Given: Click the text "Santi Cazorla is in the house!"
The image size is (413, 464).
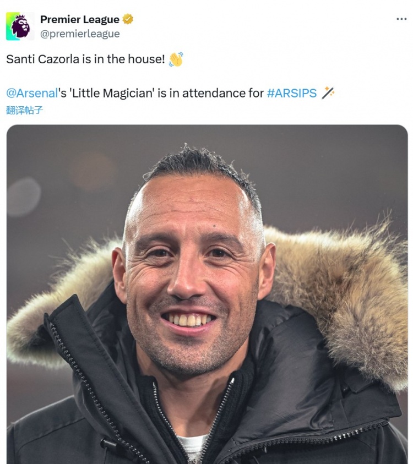Looking at the screenshot, I should (85, 59).
